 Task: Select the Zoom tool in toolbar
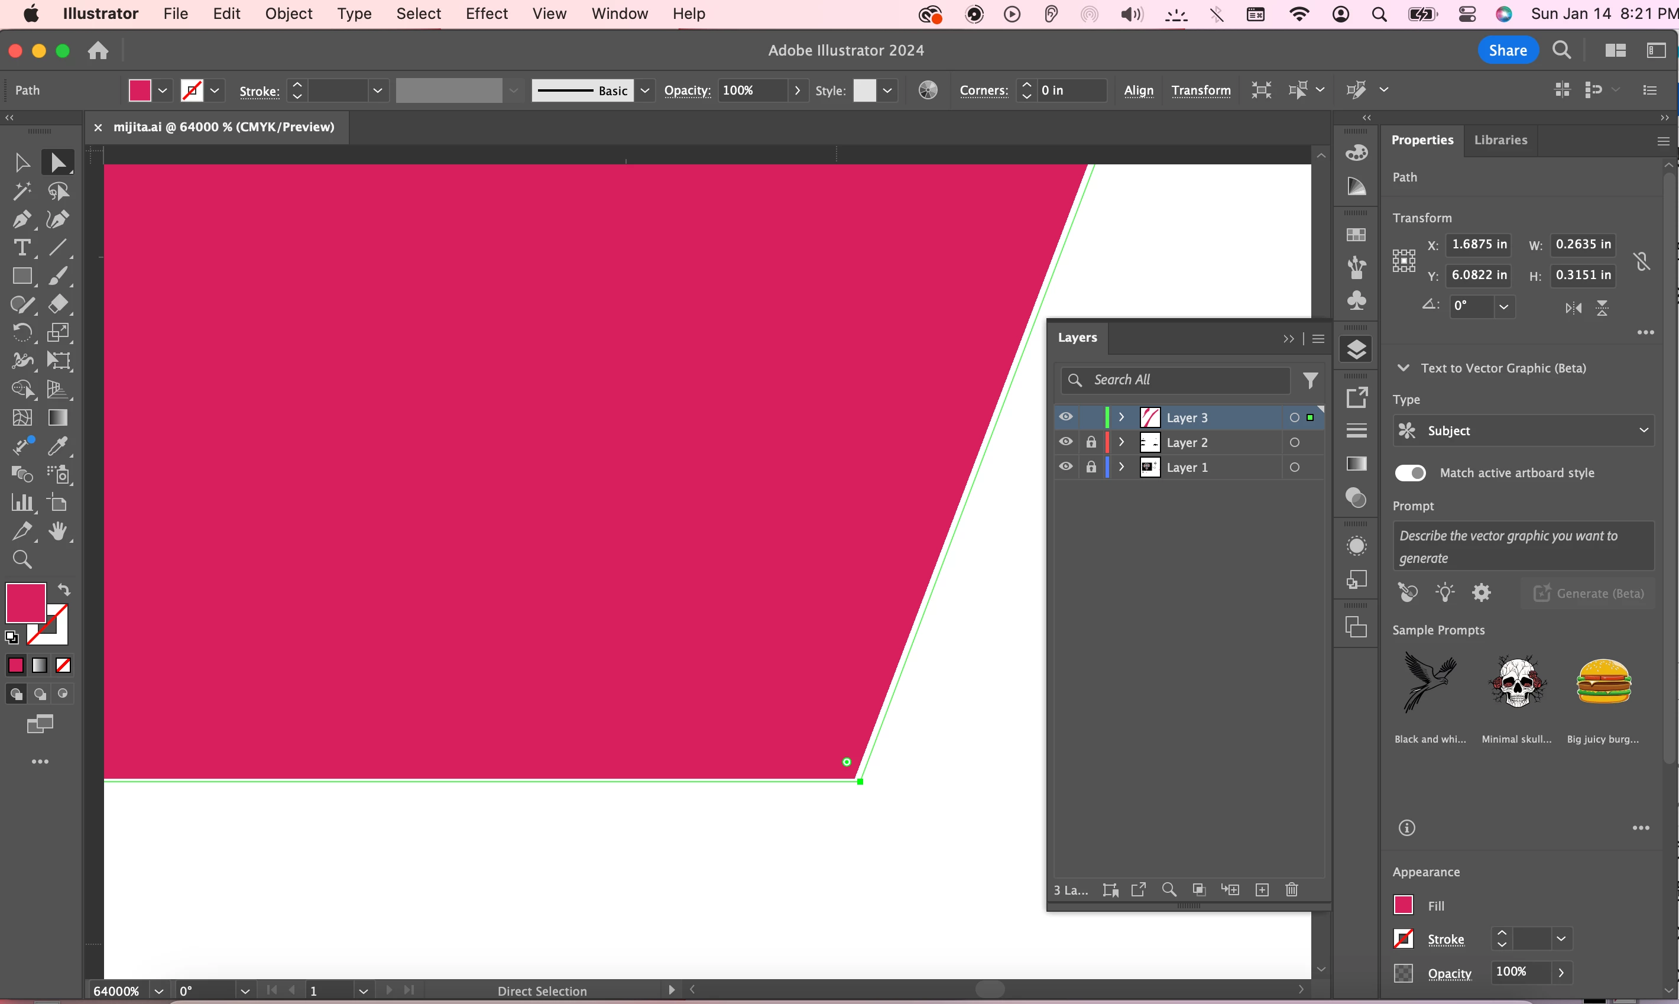[22, 559]
